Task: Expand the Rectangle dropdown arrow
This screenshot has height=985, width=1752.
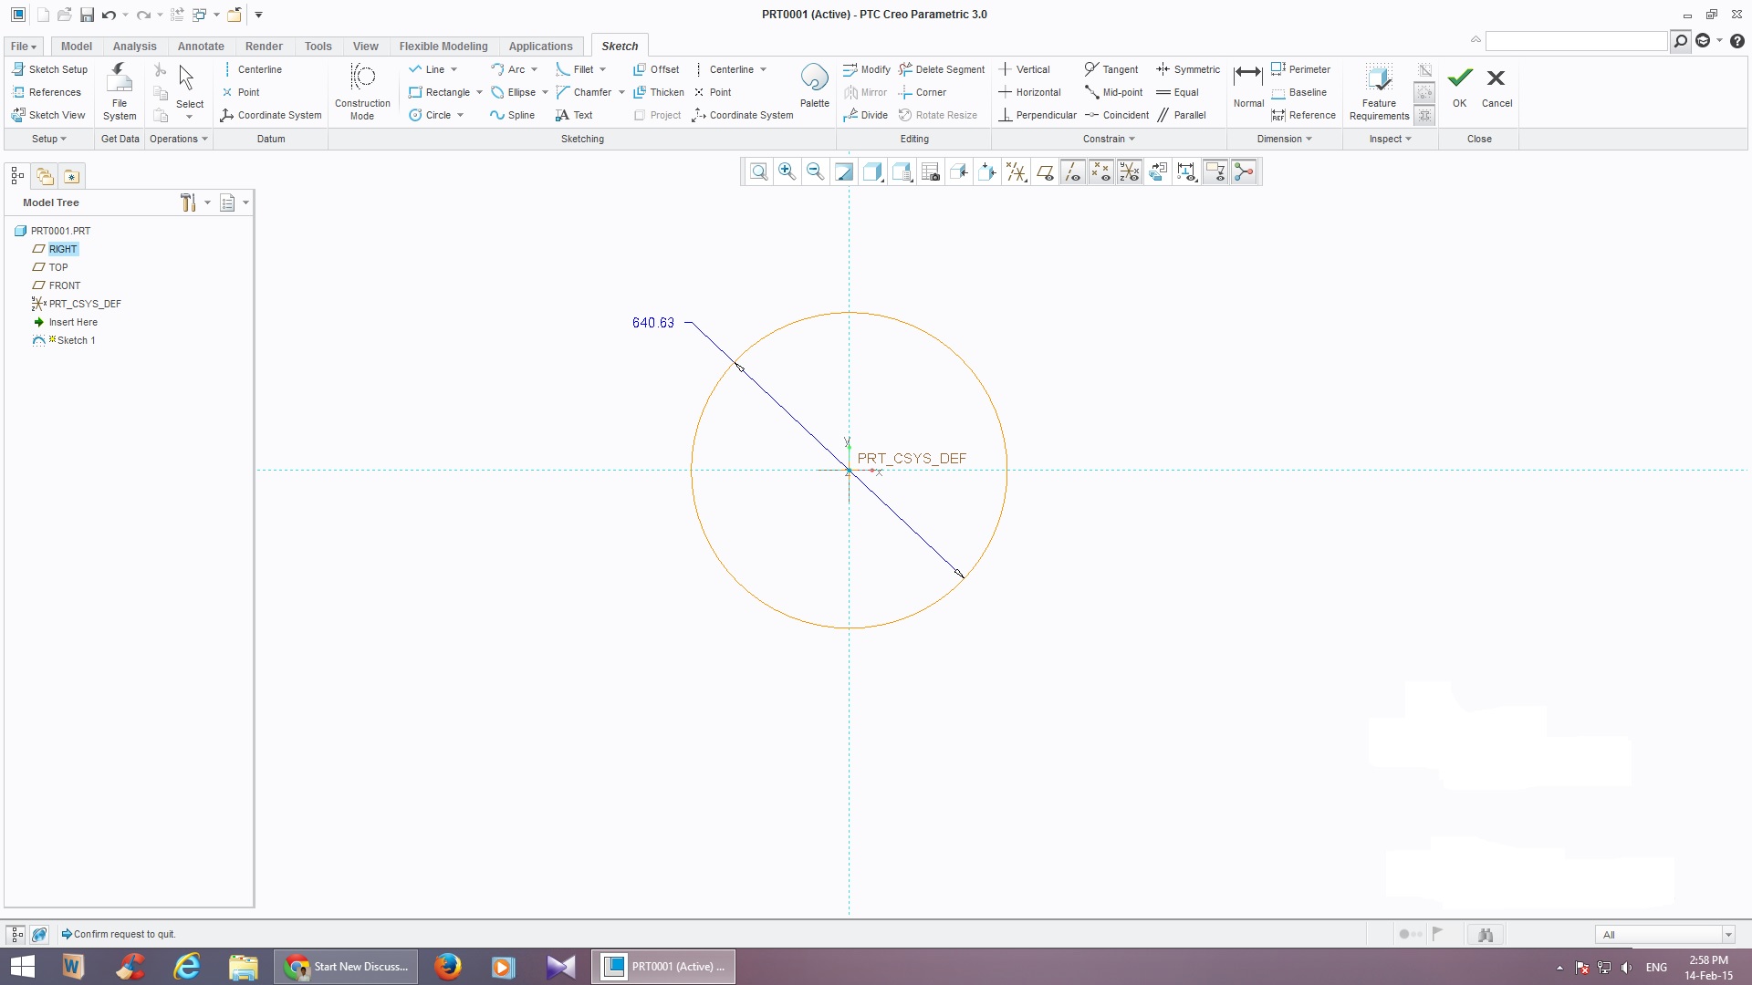Action: [479, 92]
